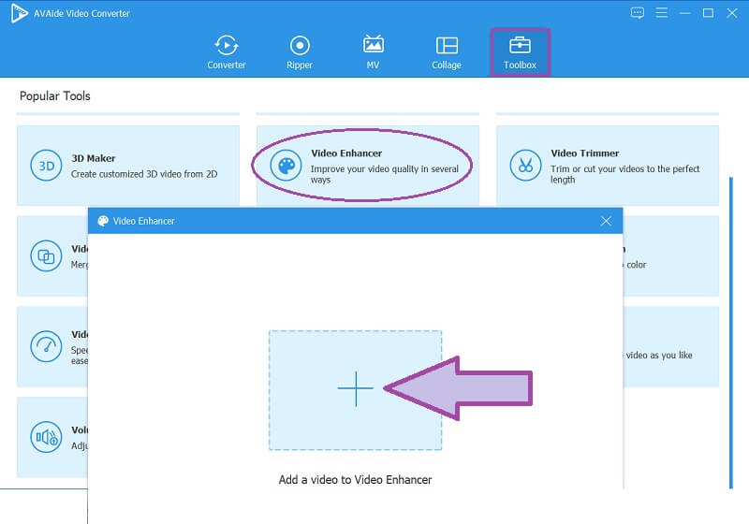Viewport: 749px width, 524px height.
Task: Click the 'Popular Tools' heading
Action: coord(55,96)
